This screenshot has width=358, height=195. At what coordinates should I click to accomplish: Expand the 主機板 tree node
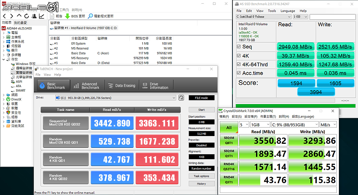[x=3, y=37]
